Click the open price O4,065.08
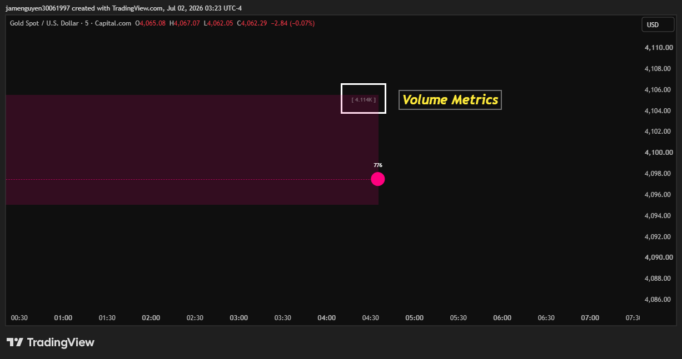The height and width of the screenshot is (359, 682). click(151, 23)
